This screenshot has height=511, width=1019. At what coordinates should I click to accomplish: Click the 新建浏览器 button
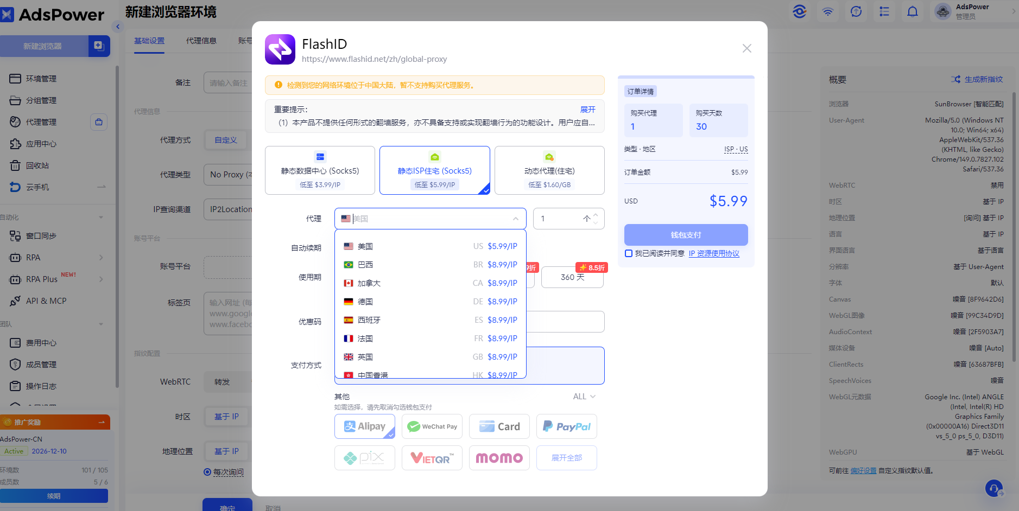click(44, 46)
